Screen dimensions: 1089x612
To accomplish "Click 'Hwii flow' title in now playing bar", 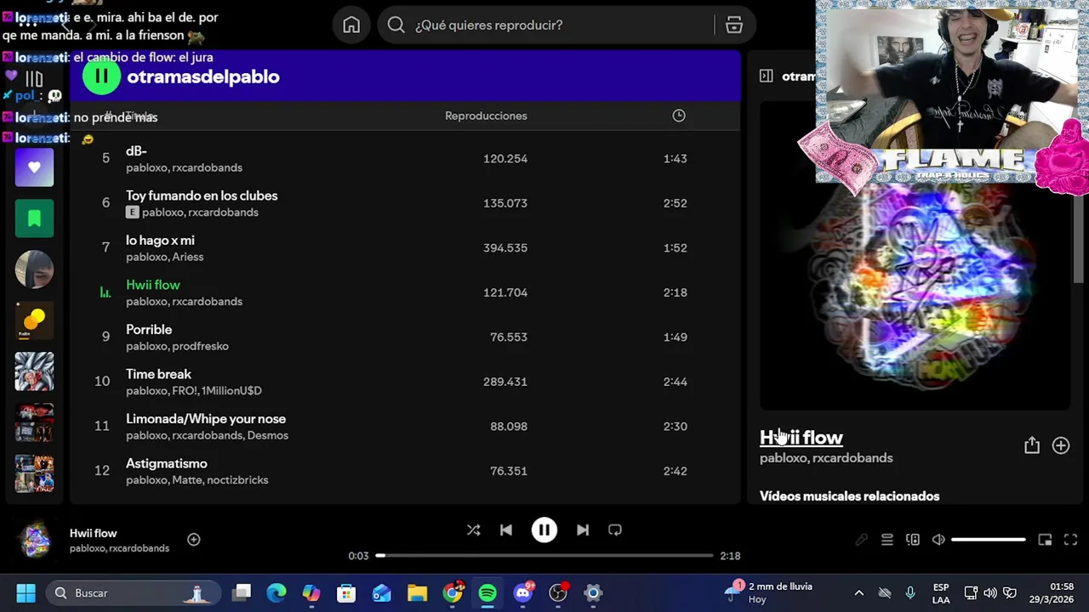I will (x=94, y=533).
